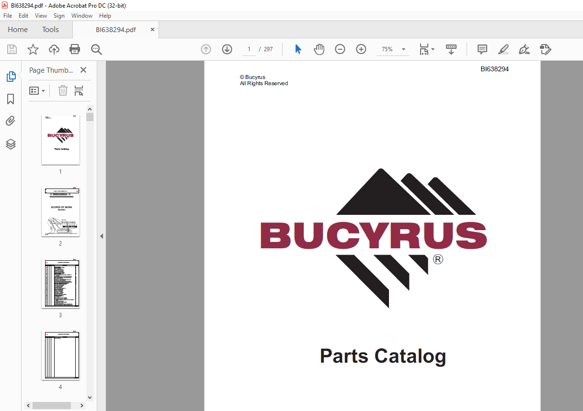Click the cloud upload icon

54,49
